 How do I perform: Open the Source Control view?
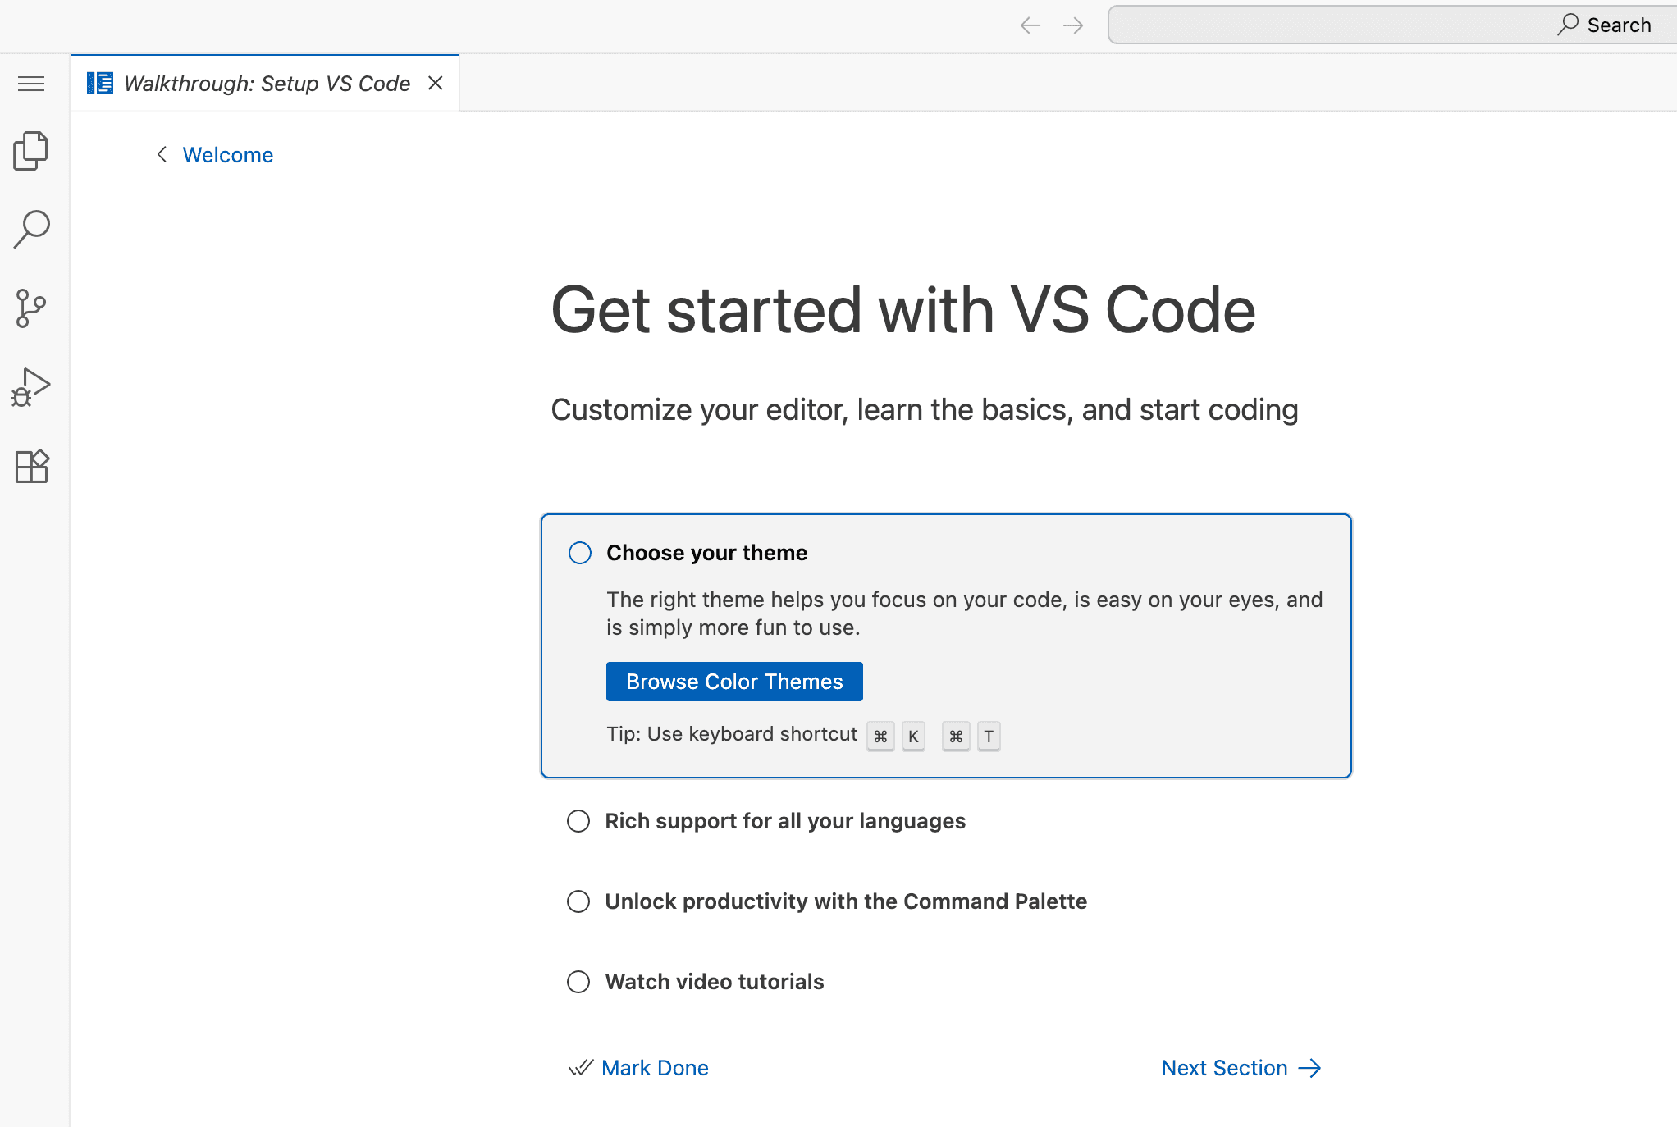point(31,308)
